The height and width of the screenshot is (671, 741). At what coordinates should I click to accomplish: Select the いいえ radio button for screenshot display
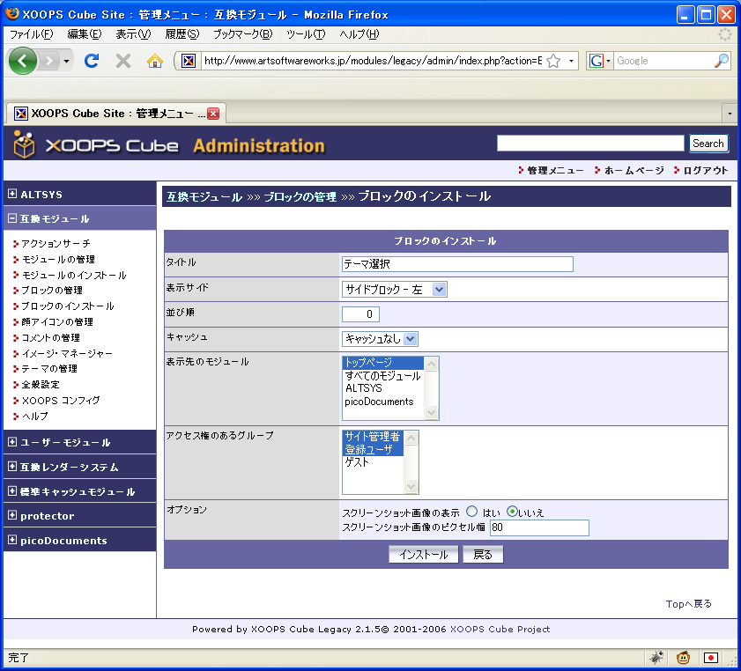click(512, 512)
